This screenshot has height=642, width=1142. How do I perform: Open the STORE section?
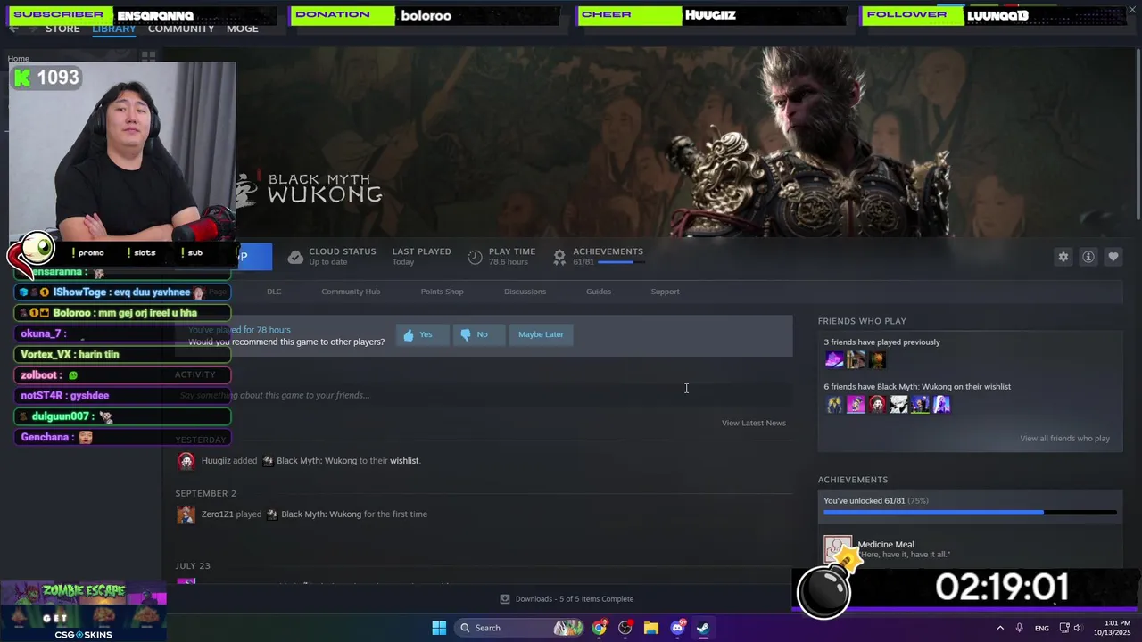pyautogui.click(x=62, y=29)
